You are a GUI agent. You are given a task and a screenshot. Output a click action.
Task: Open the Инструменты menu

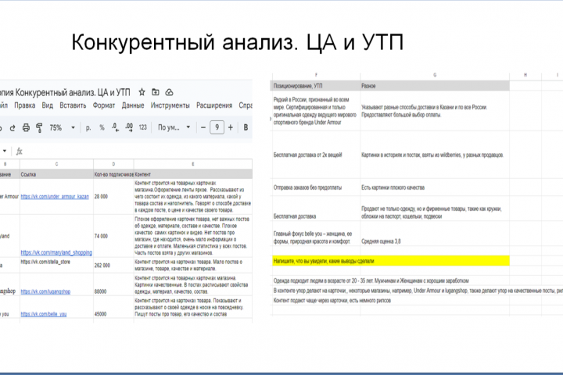[x=170, y=105]
